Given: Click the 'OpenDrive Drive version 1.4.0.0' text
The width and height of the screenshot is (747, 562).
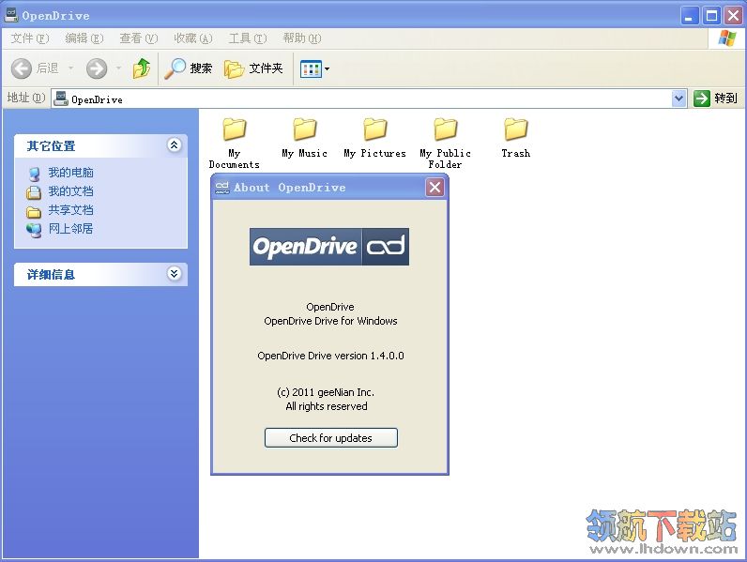Looking at the screenshot, I should [x=330, y=356].
